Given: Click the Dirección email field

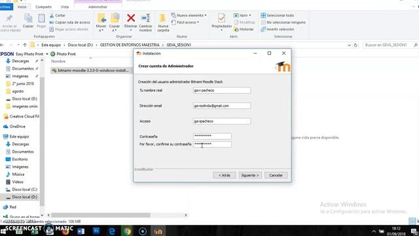Looking at the screenshot, I should coord(222,106).
